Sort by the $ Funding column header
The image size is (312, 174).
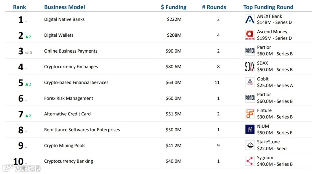(x=174, y=7)
